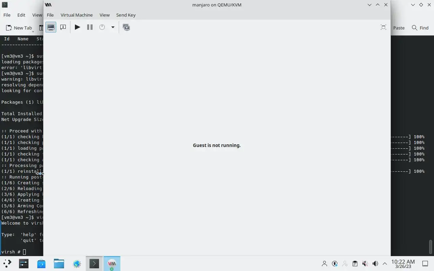Click Paste in the terminal toolbar
Screen dimensions: 434x271
click(x=398, y=28)
